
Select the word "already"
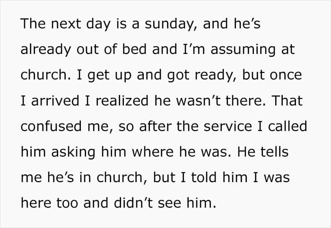(45, 50)
